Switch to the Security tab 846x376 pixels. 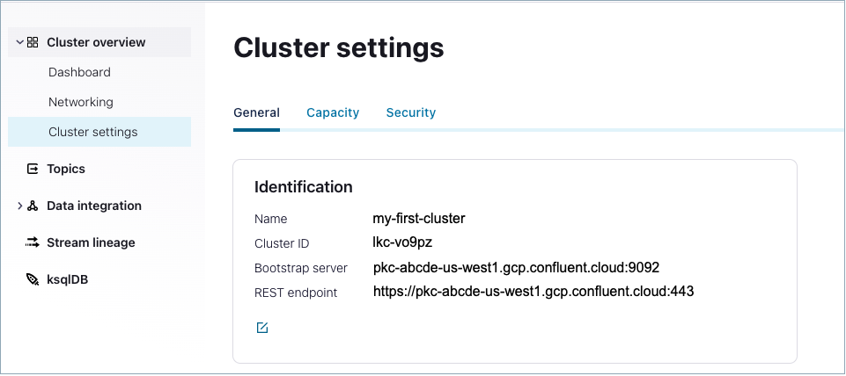pyautogui.click(x=411, y=112)
